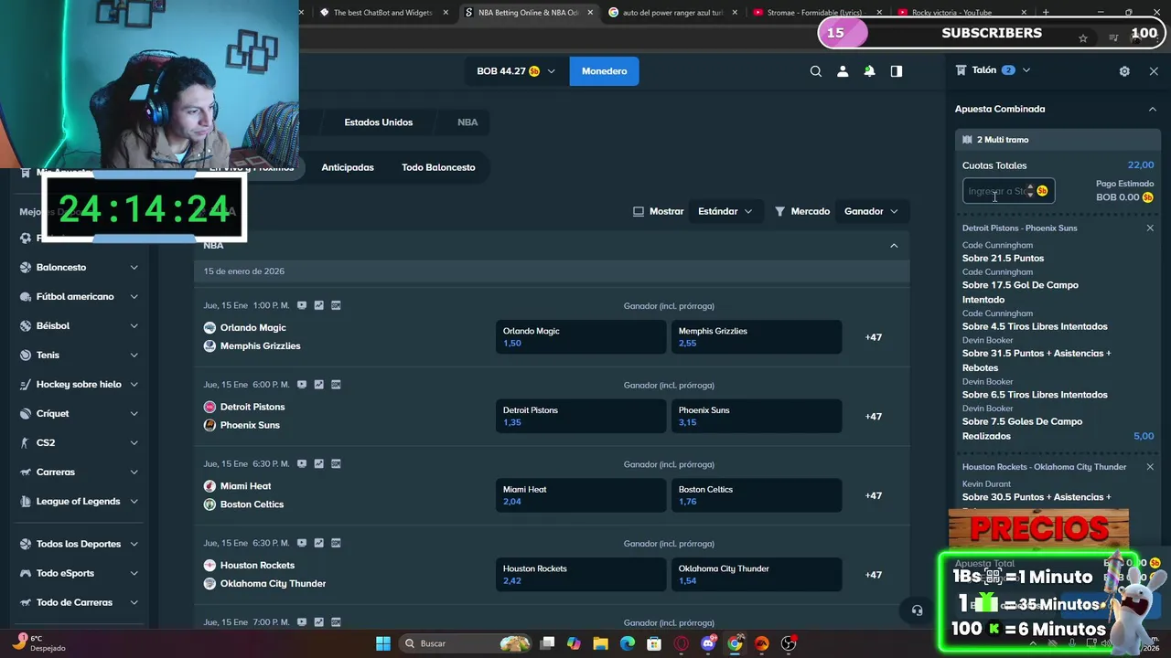Toggle the side panel layout icon in header
The height and width of the screenshot is (658, 1171).
click(897, 71)
